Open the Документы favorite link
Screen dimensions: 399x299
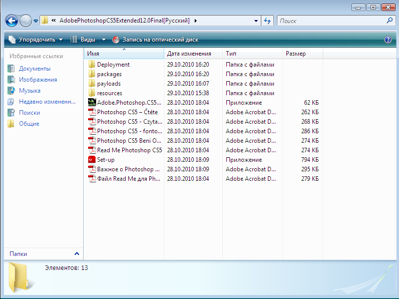coord(35,69)
